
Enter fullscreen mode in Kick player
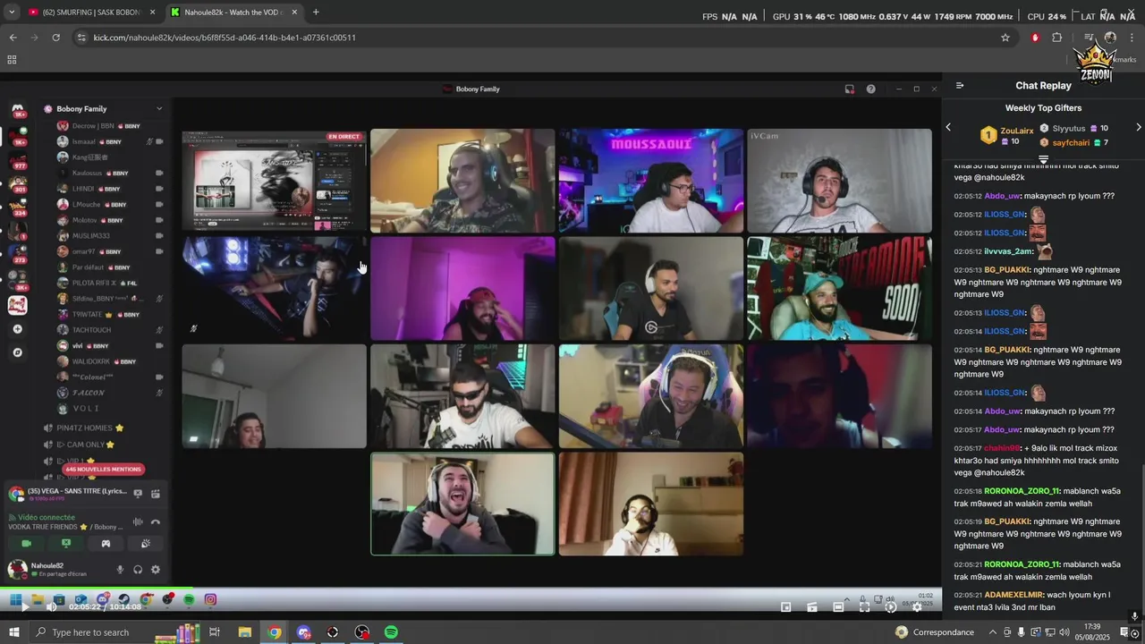coord(864,606)
